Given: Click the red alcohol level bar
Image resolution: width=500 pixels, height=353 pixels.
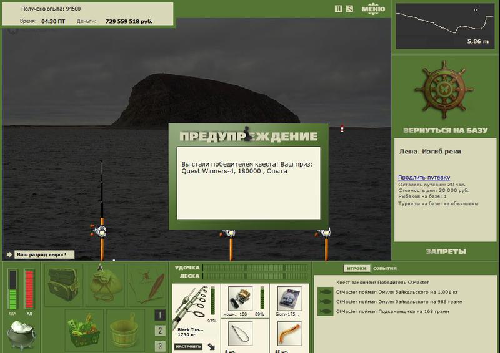Looking at the screenshot, I should (x=29, y=289).
